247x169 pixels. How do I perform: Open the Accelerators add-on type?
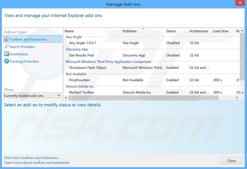point(19,54)
